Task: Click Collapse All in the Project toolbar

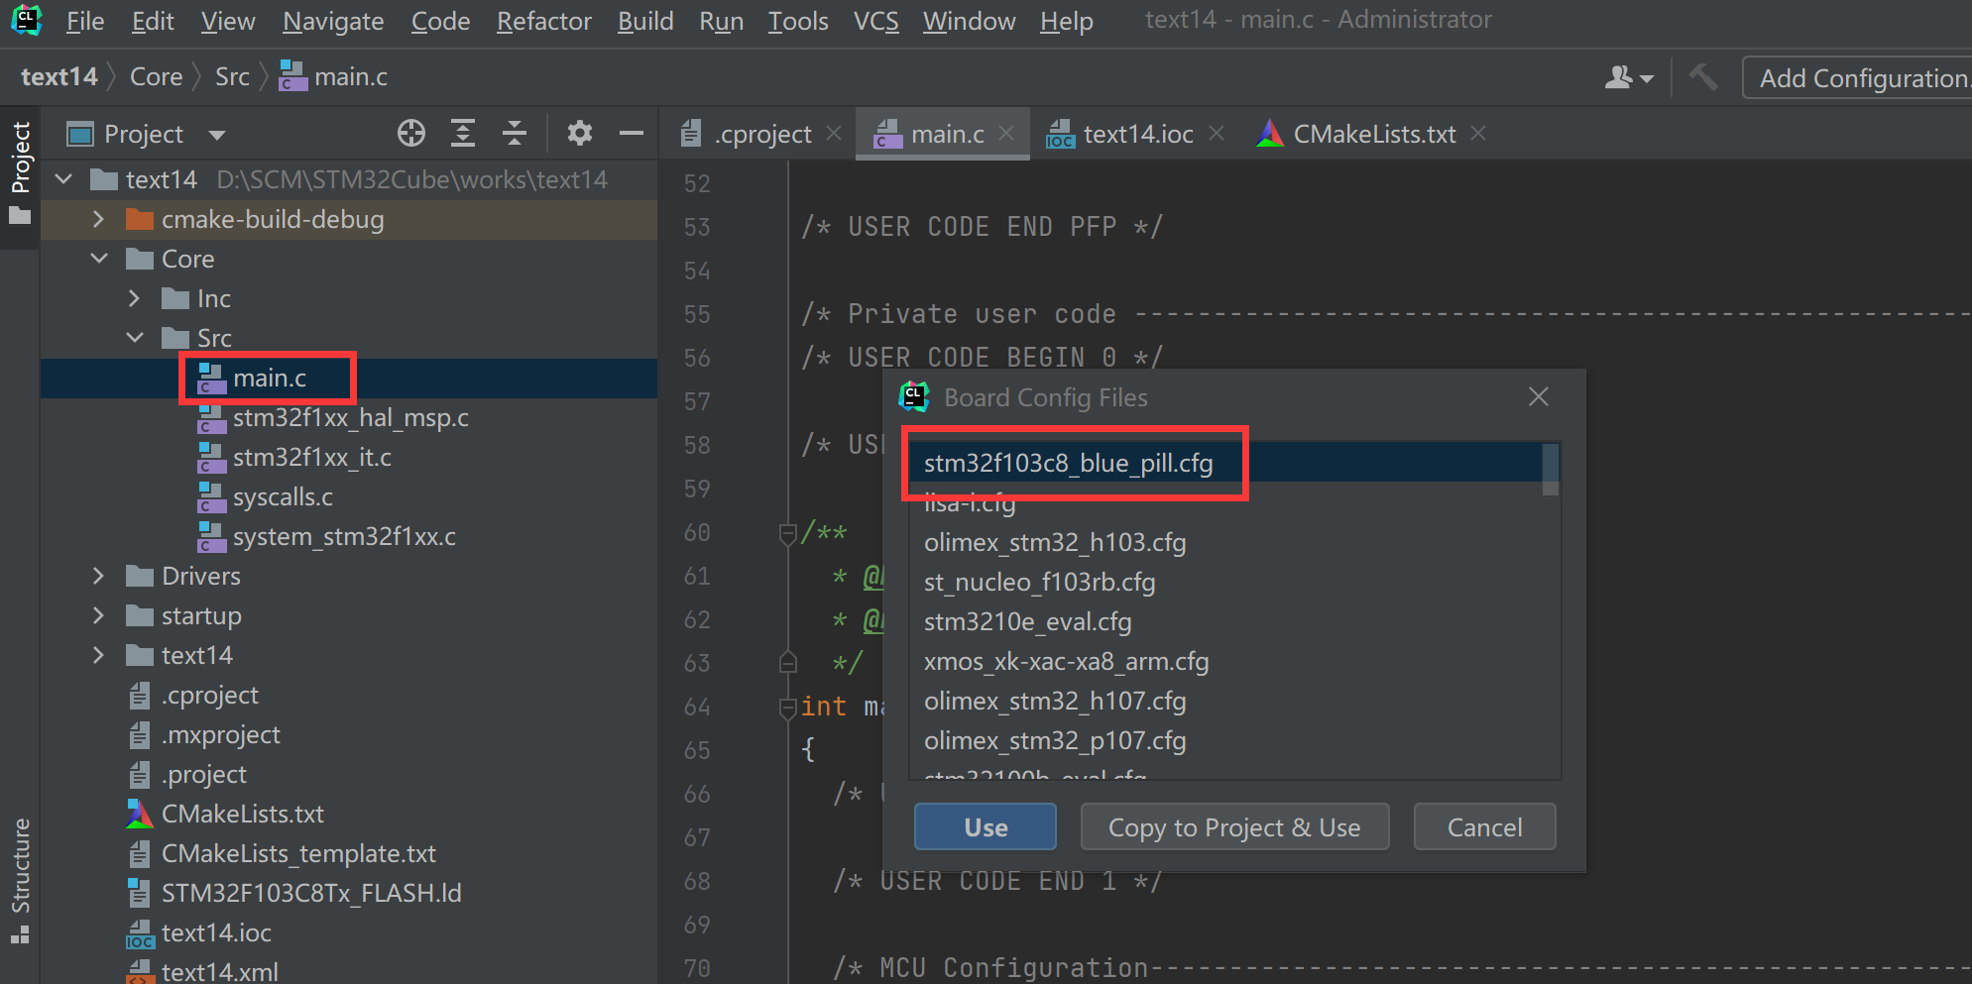Action: pos(514,133)
